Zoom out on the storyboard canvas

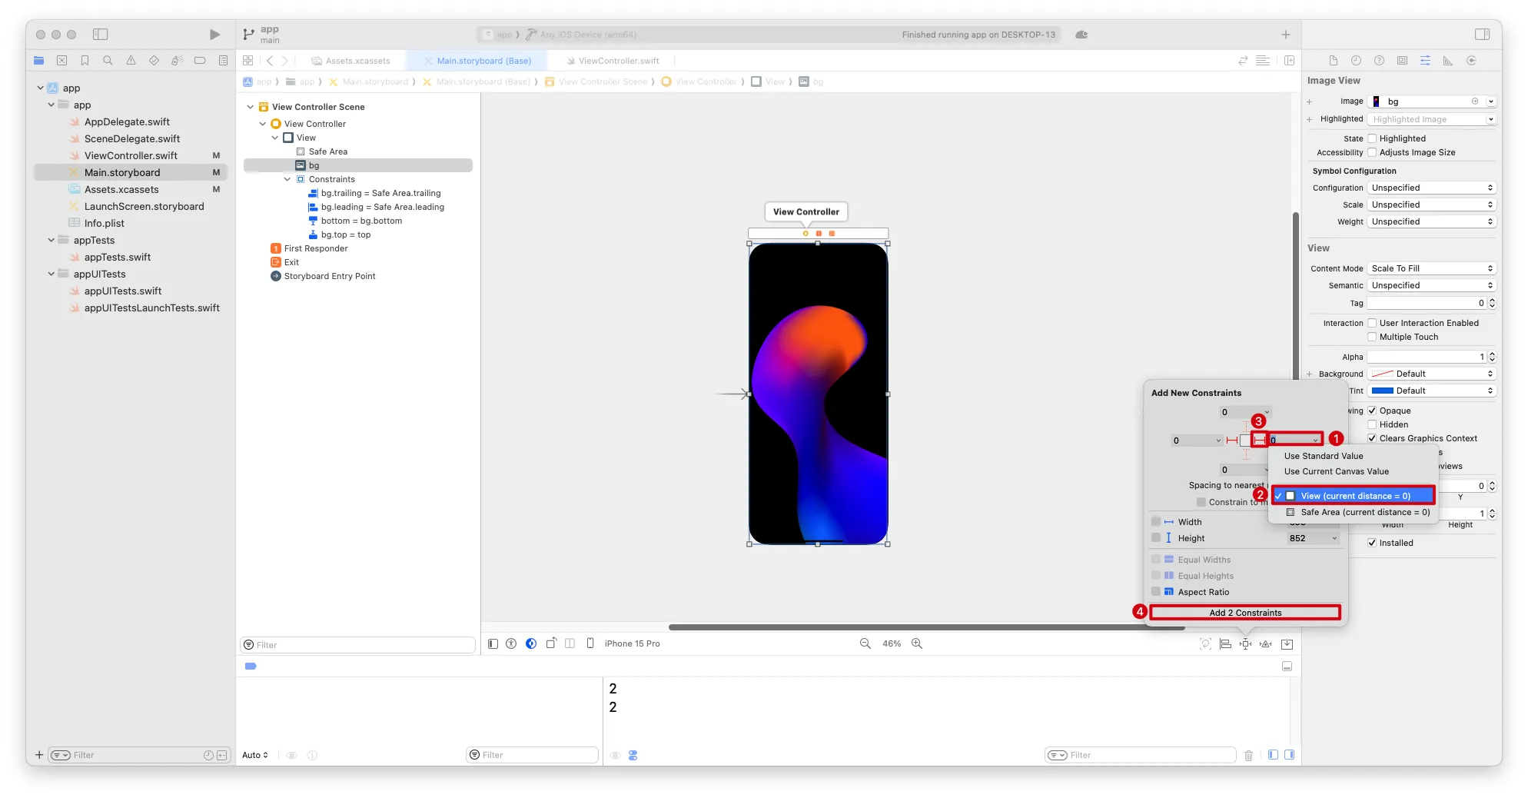click(865, 644)
